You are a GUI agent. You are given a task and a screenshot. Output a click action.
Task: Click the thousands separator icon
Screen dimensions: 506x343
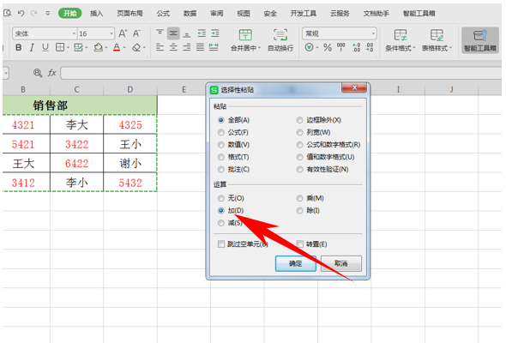[340, 47]
